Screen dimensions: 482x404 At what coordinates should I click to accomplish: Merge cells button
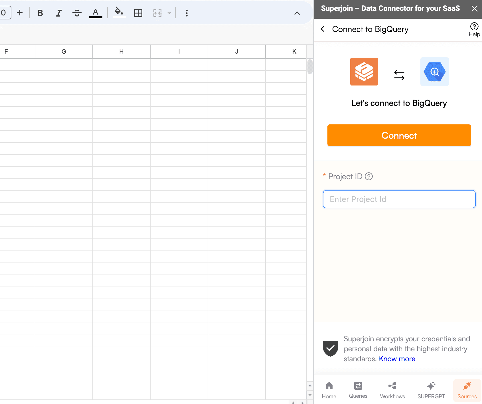click(157, 13)
